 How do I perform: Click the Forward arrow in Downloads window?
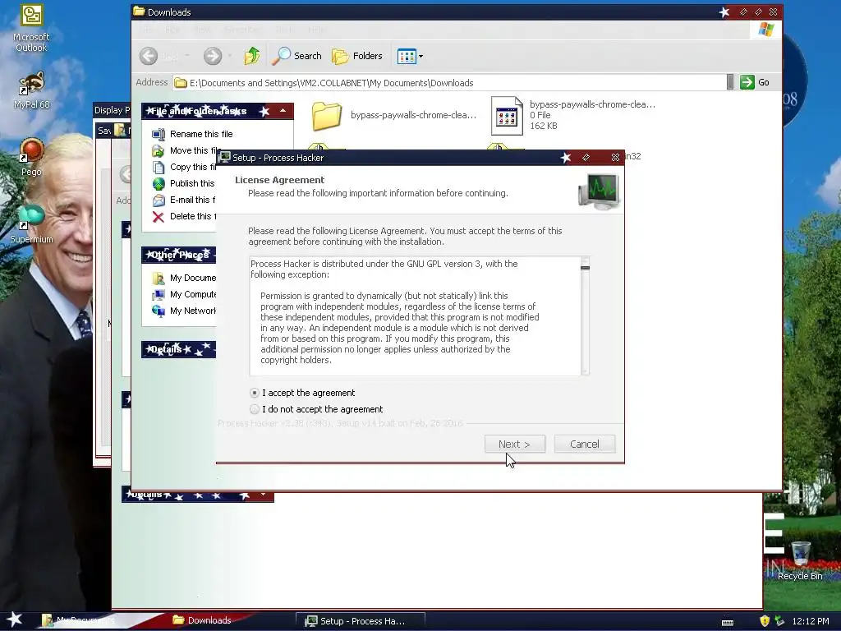[x=213, y=56]
